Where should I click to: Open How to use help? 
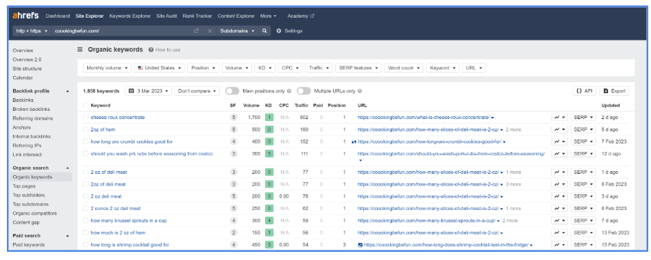[164, 50]
